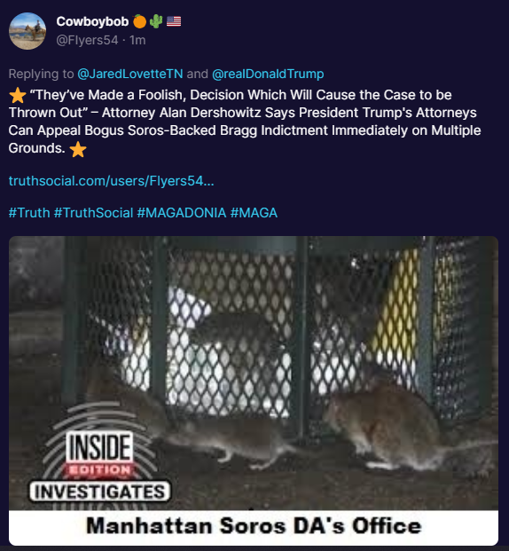Open the #MAGADONIA hashtag

point(182,213)
